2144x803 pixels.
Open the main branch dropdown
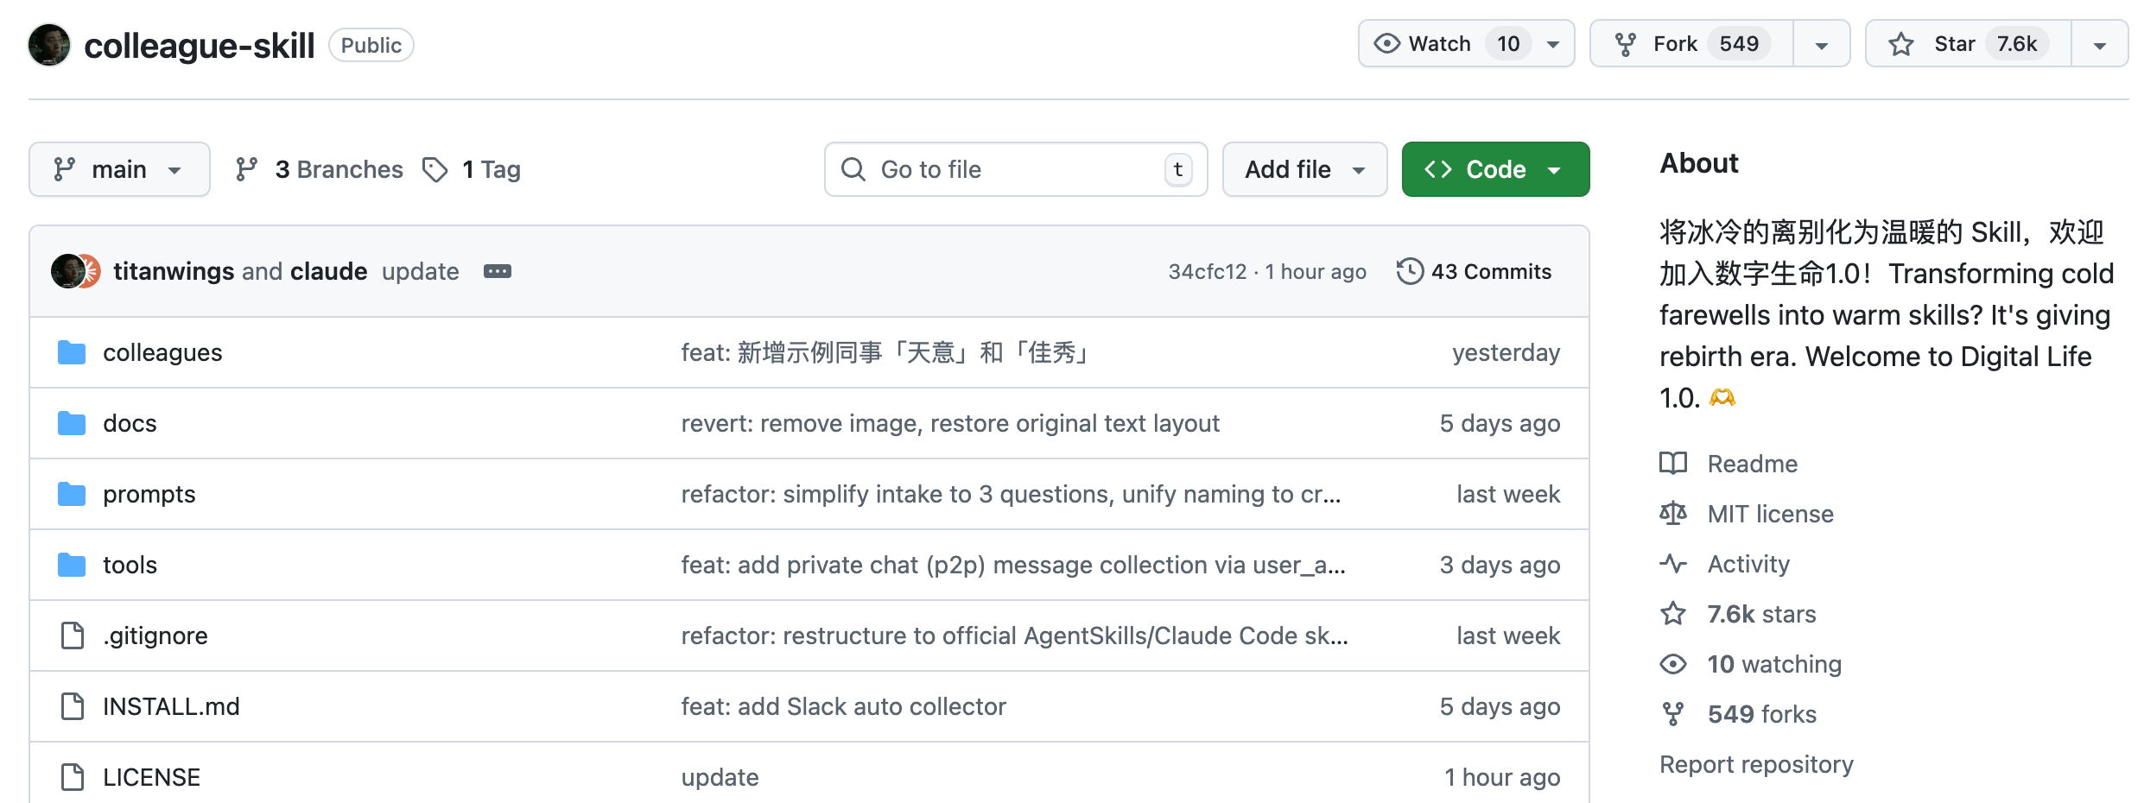[119, 169]
